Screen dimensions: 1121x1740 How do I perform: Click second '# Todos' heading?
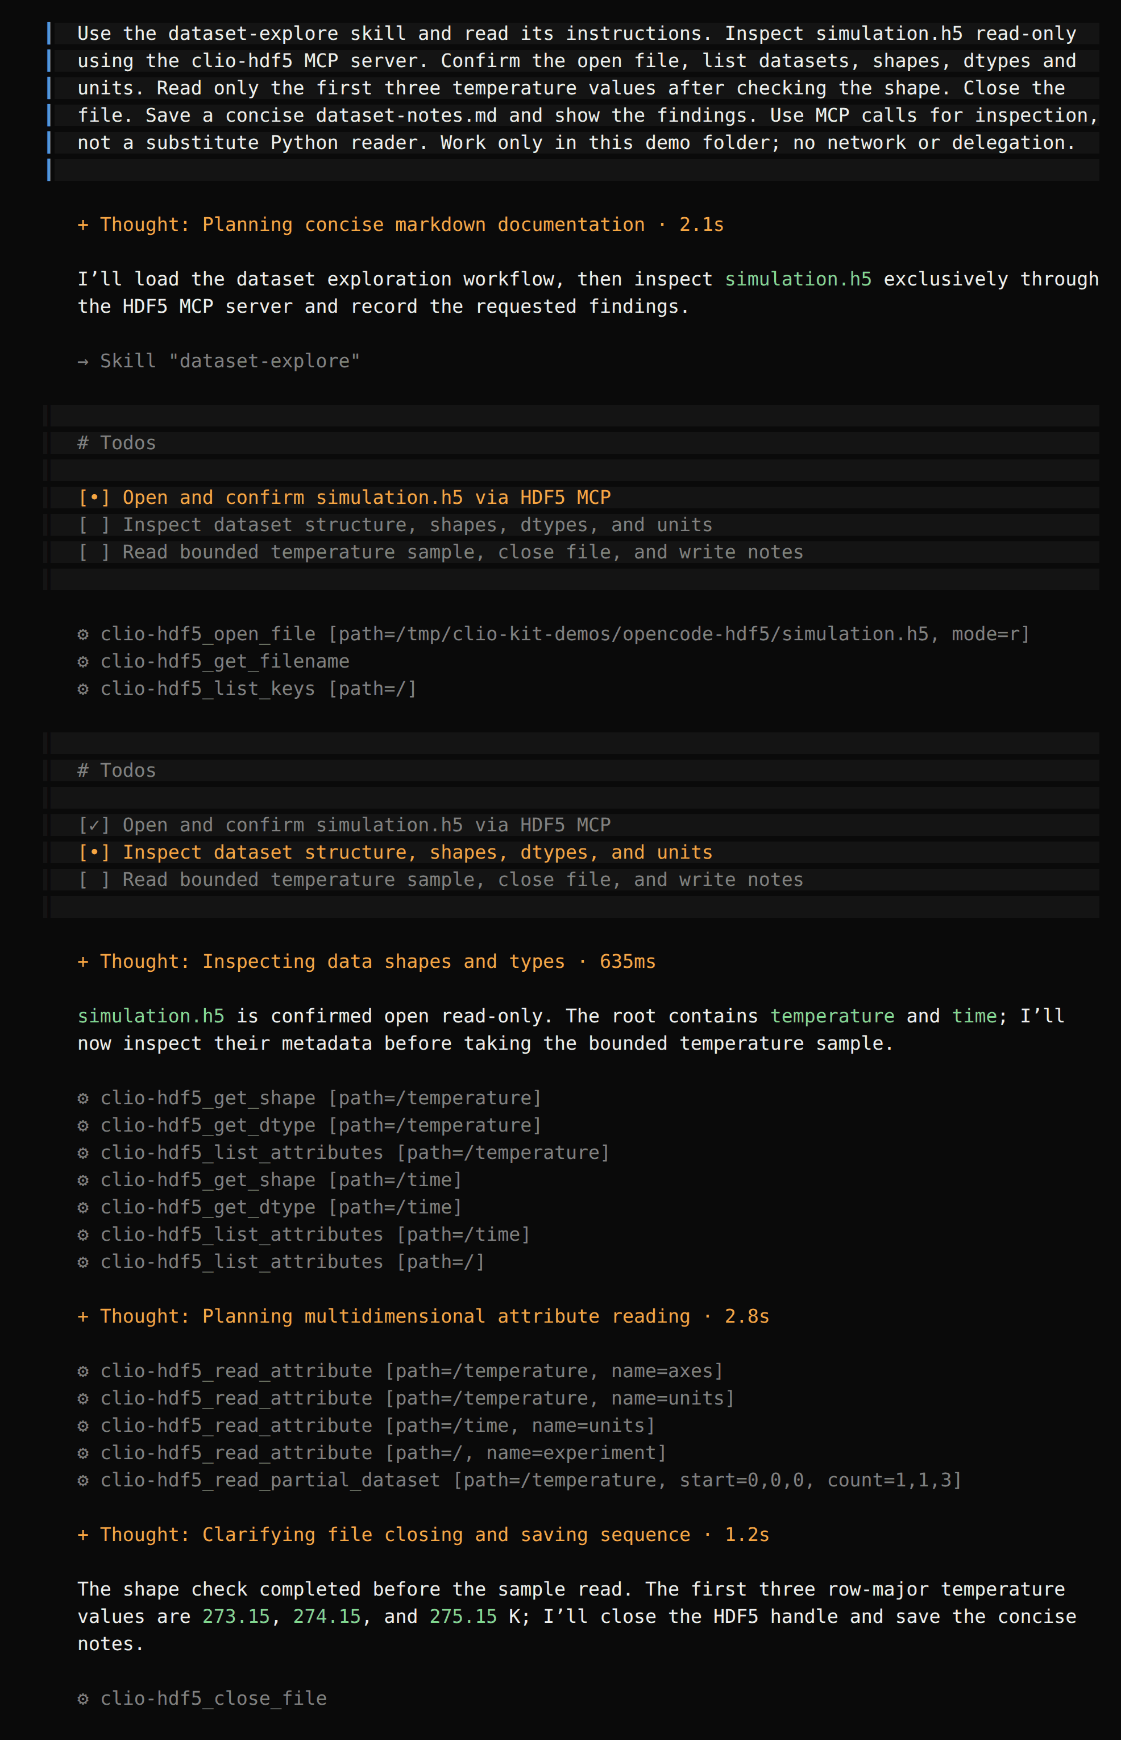coord(117,771)
